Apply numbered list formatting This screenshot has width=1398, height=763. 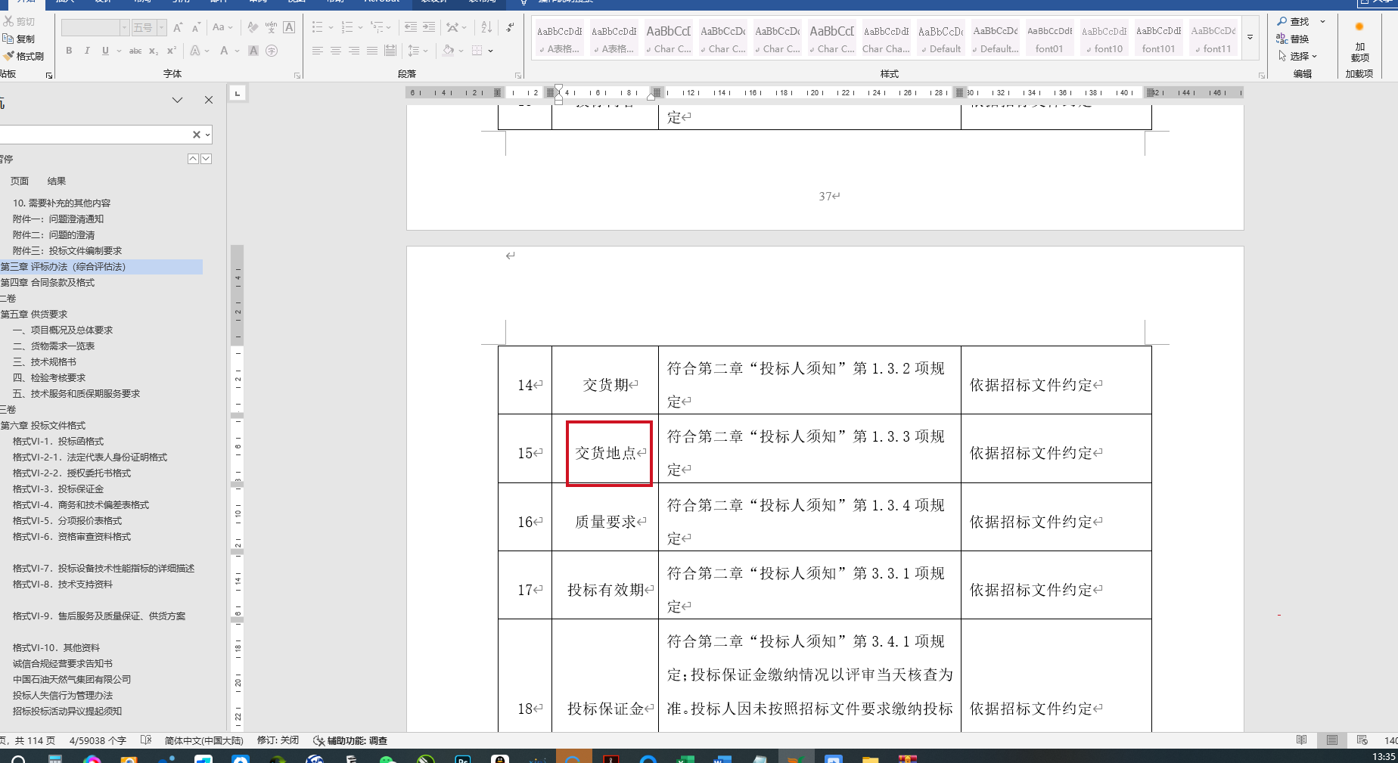point(347,27)
